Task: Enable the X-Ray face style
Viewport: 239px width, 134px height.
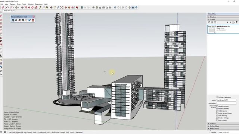Action: coord(115,7)
